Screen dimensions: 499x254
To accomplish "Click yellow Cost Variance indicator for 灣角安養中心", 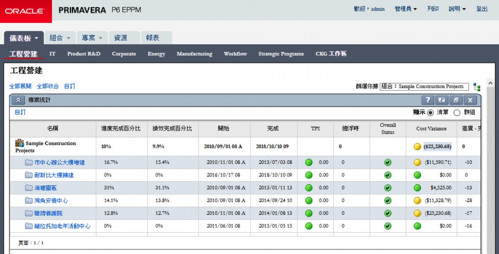I will (417, 201).
